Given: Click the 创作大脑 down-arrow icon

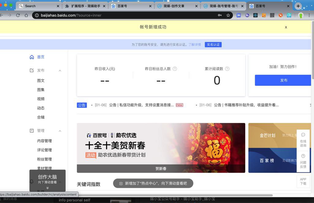Looking at the screenshot, I should [x=48, y=188].
